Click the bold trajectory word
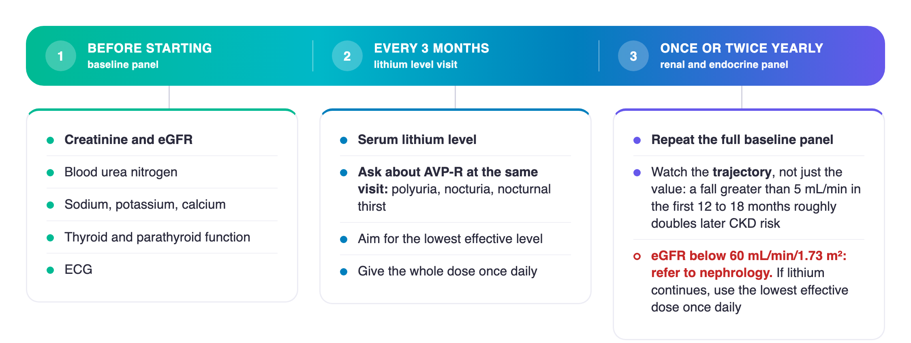The image size is (911, 343). (742, 172)
